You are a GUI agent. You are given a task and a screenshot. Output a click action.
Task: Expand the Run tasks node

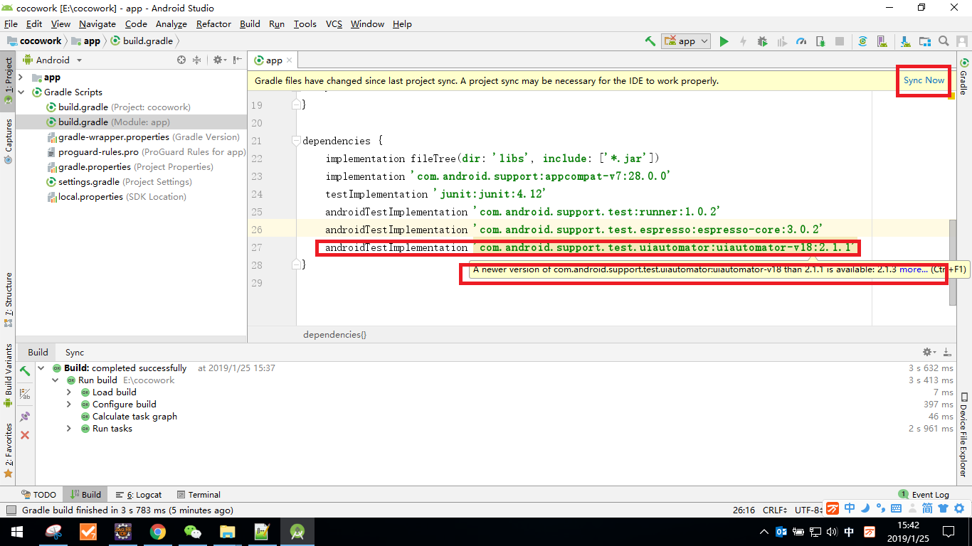coord(69,429)
